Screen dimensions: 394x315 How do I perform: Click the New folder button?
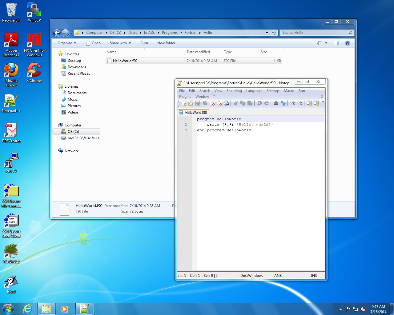[x=166, y=43]
